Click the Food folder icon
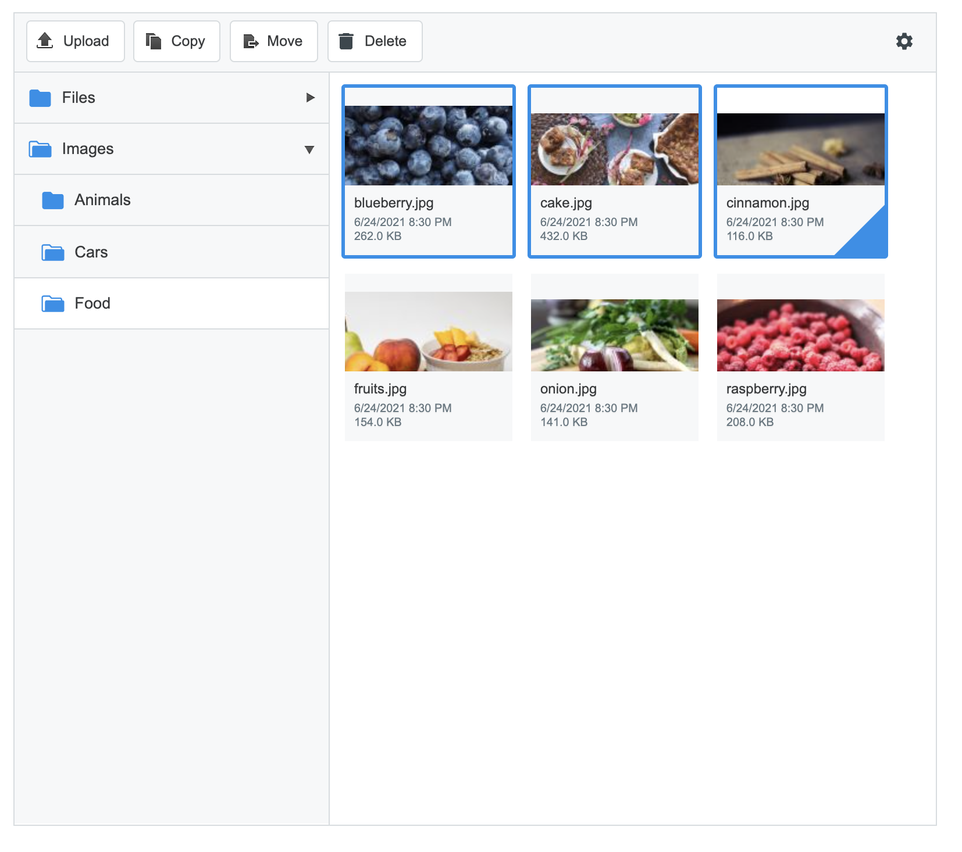This screenshot has width=962, height=852. pyautogui.click(x=52, y=303)
